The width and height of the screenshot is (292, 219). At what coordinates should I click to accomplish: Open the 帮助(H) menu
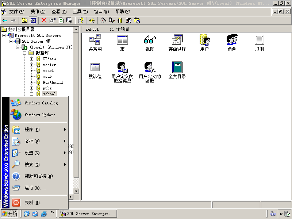123,12
